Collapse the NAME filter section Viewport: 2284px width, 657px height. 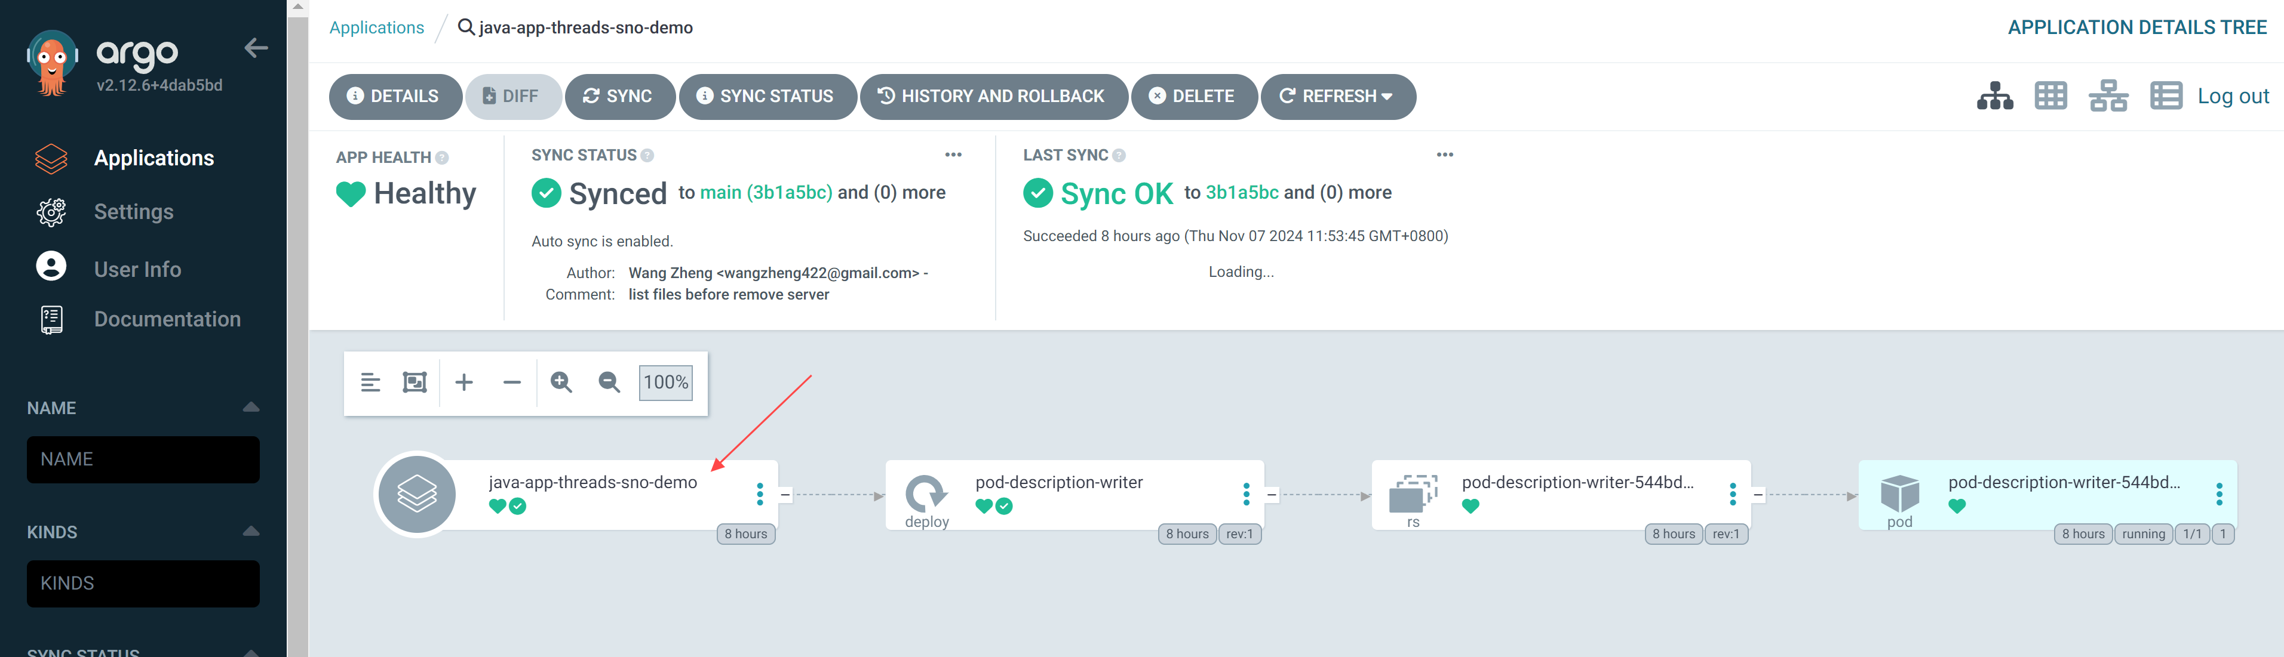(x=251, y=408)
